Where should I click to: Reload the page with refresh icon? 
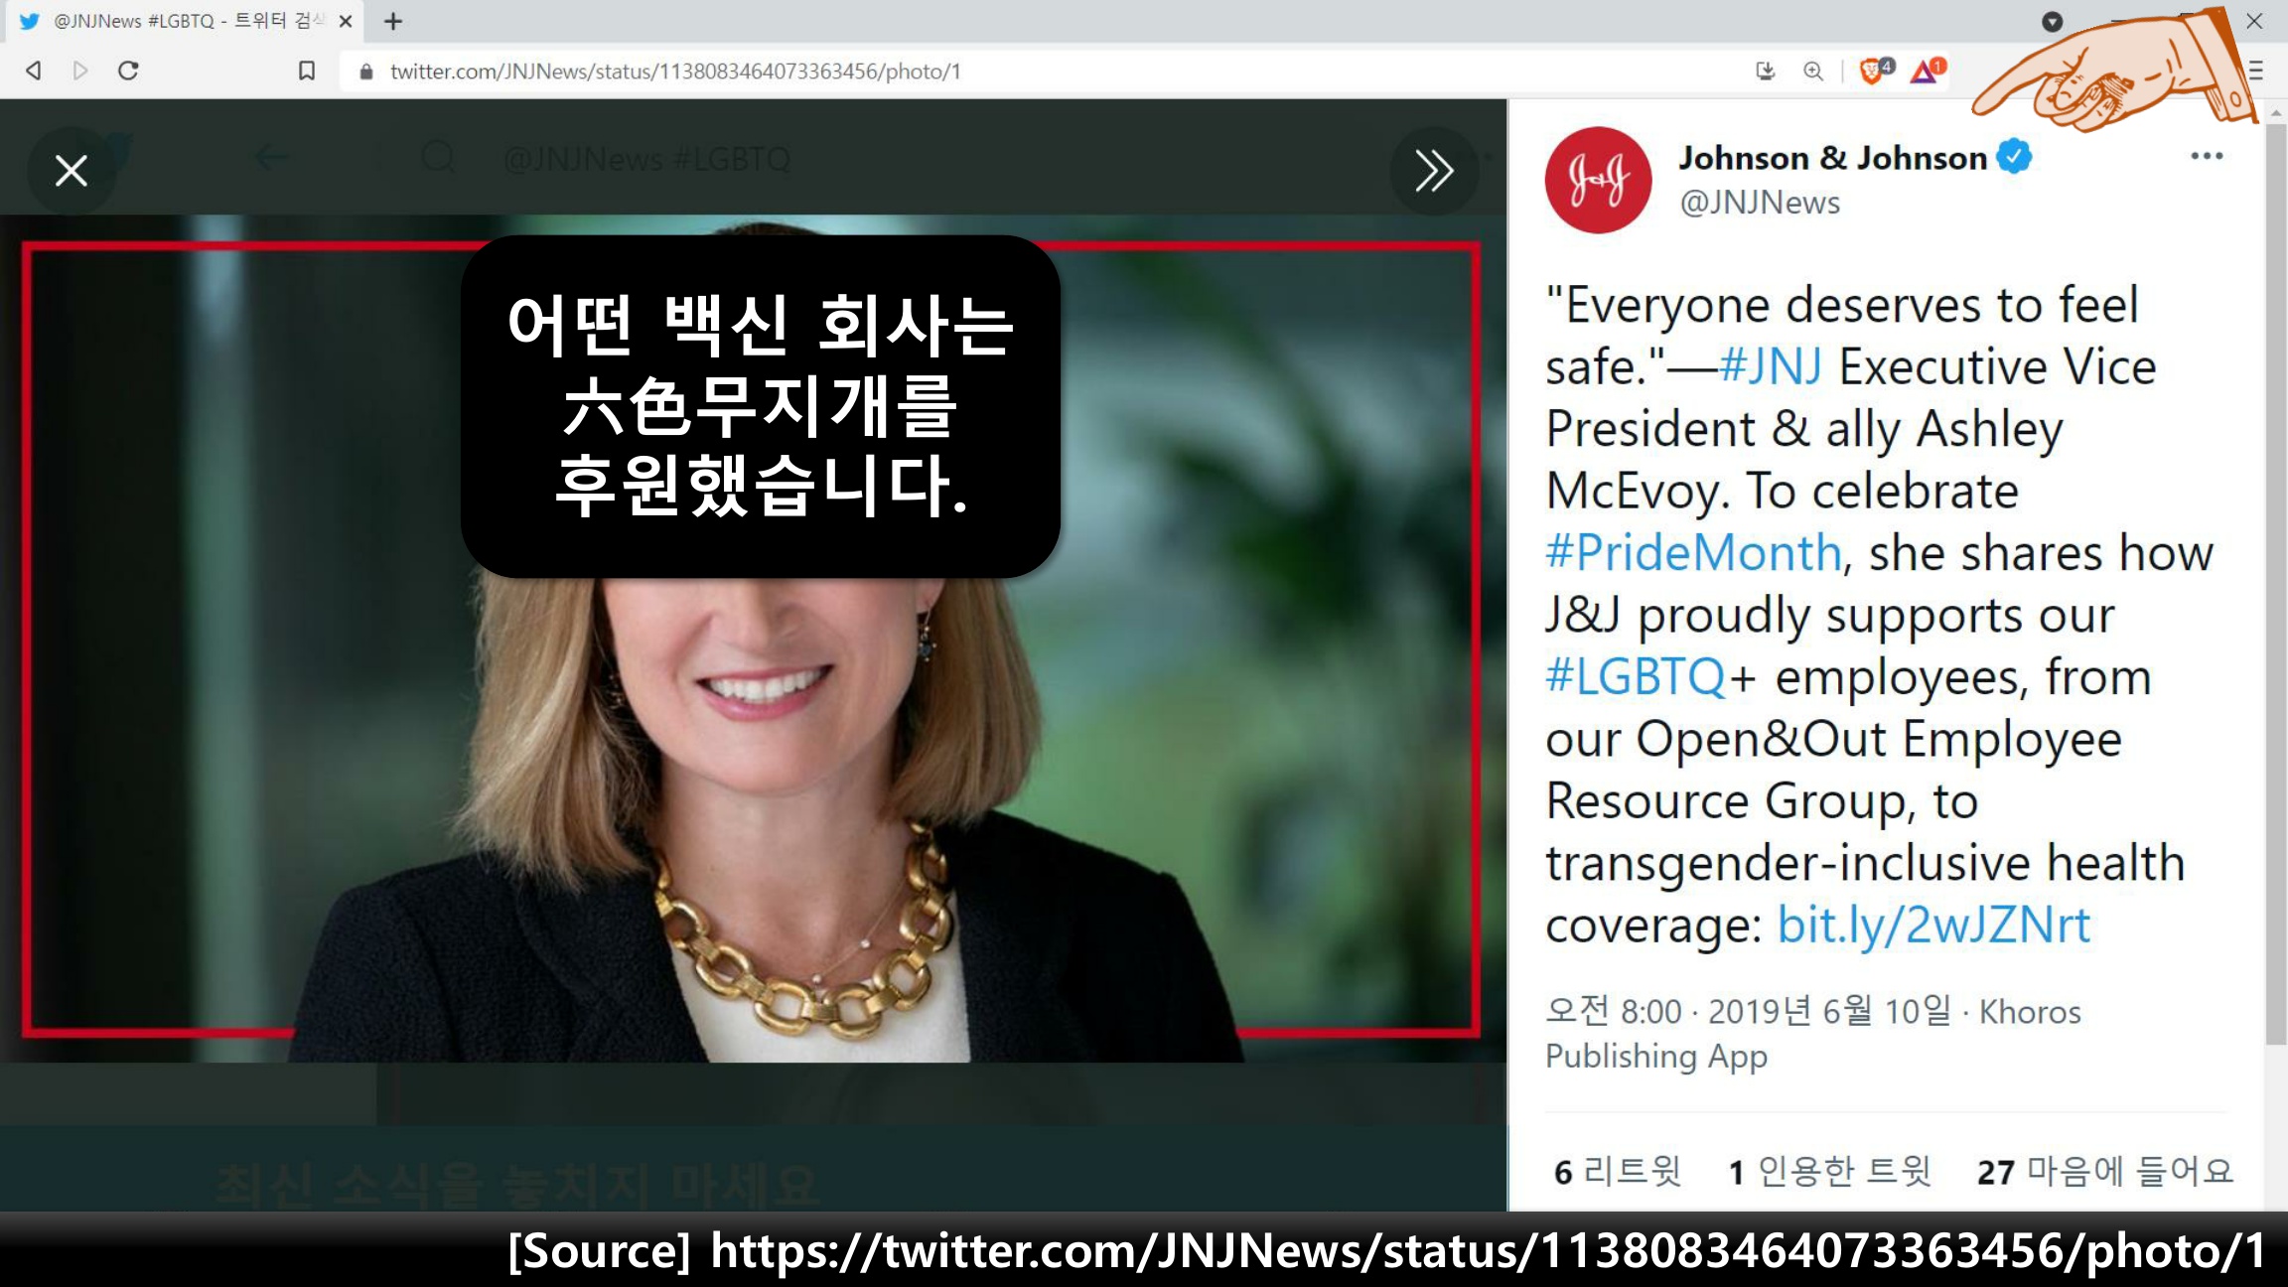tap(128, 71)
